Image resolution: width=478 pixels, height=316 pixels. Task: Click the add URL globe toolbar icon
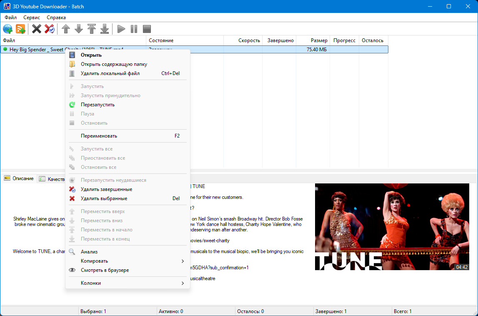(8, 29)
